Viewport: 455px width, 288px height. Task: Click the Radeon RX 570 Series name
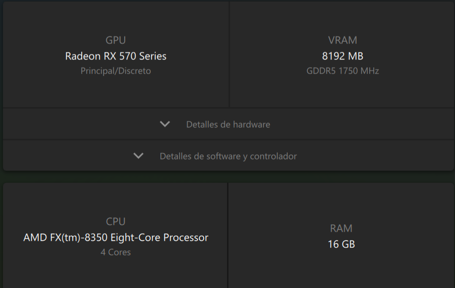(116, 56)
